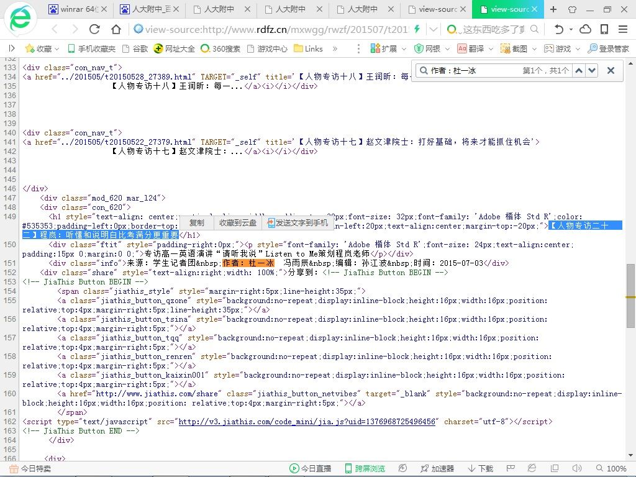Screen dimensions: 636x477
Task: Open the 360搜索 bookmark
Action: coord(220,48)
